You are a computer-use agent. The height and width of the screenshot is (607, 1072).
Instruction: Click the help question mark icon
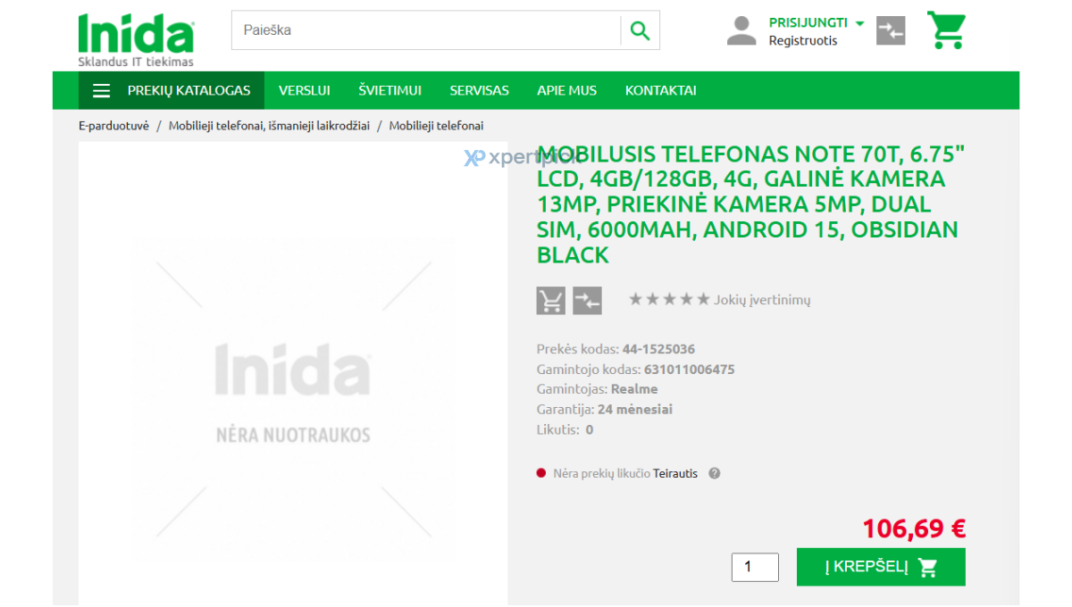(715, 474)
